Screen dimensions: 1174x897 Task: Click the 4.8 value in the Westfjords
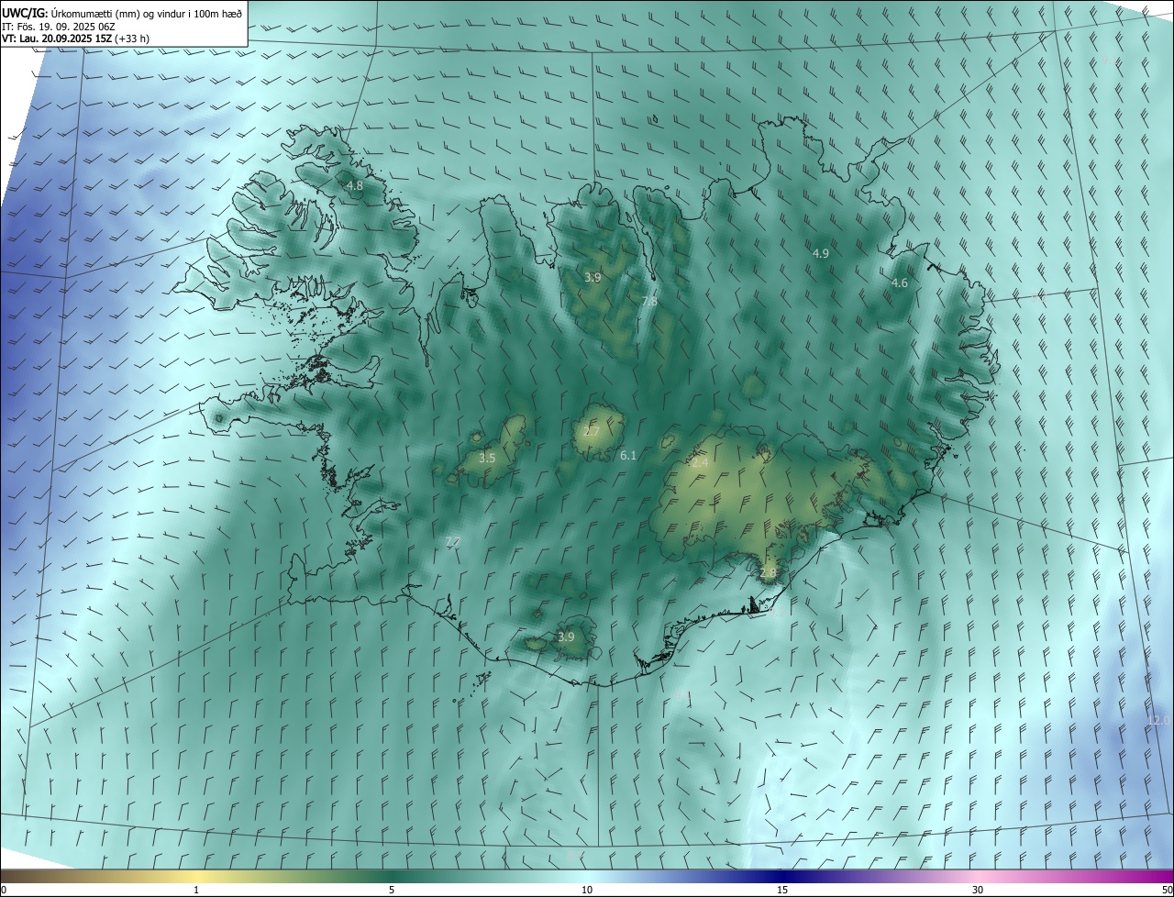(x=354, y=185)
